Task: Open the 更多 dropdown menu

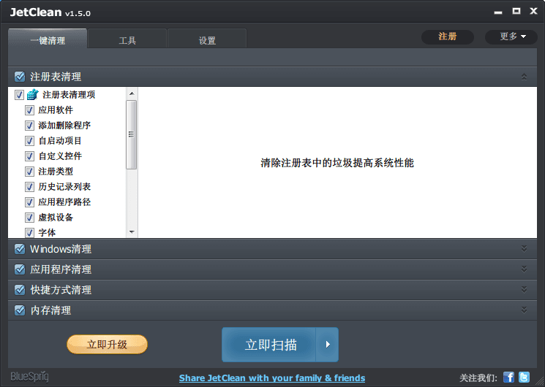Action: (x=511, y=37)
